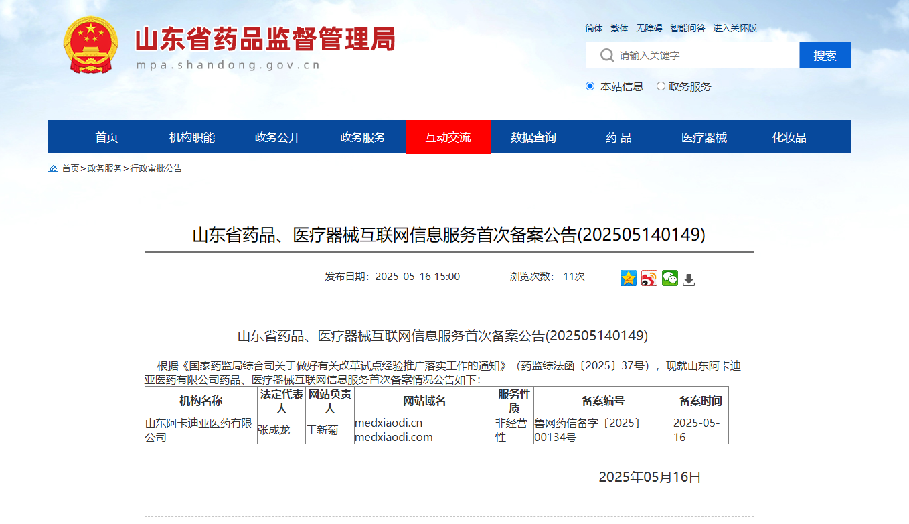The width and height of the screenshot is (909, 524).
Task: Add page to favorites star icon
Action: 628,278
